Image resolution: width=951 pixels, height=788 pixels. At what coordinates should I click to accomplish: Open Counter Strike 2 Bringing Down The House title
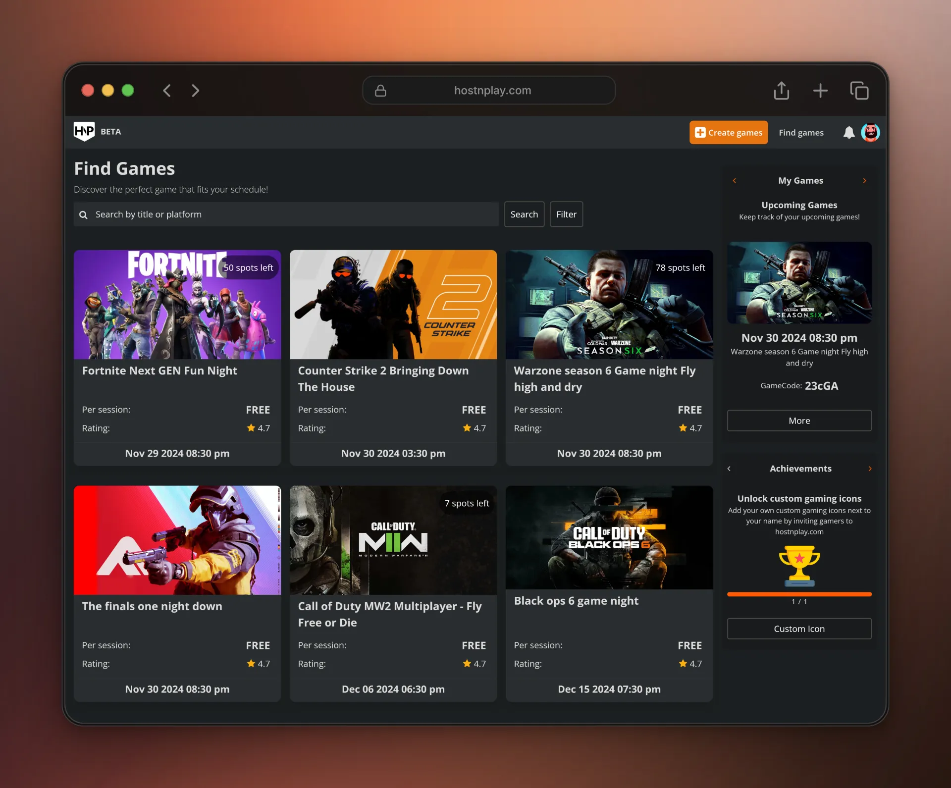point(383,379)
